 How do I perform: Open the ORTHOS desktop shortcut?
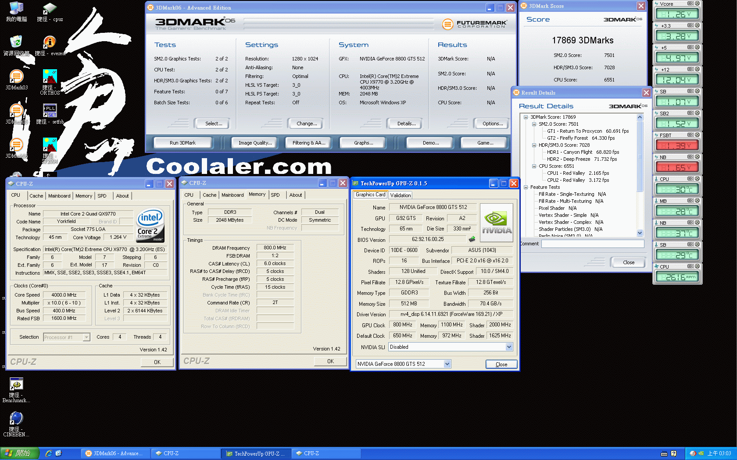click(x=50, y=77)
